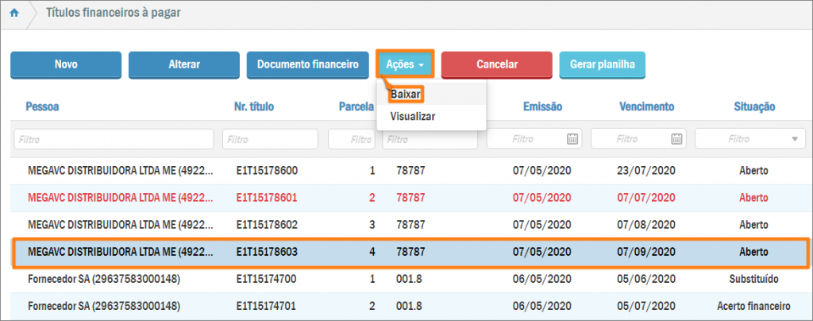Select Baixar from the Ações menu
Viewport: 813px width, 321px height.
(x=406, y=94)
